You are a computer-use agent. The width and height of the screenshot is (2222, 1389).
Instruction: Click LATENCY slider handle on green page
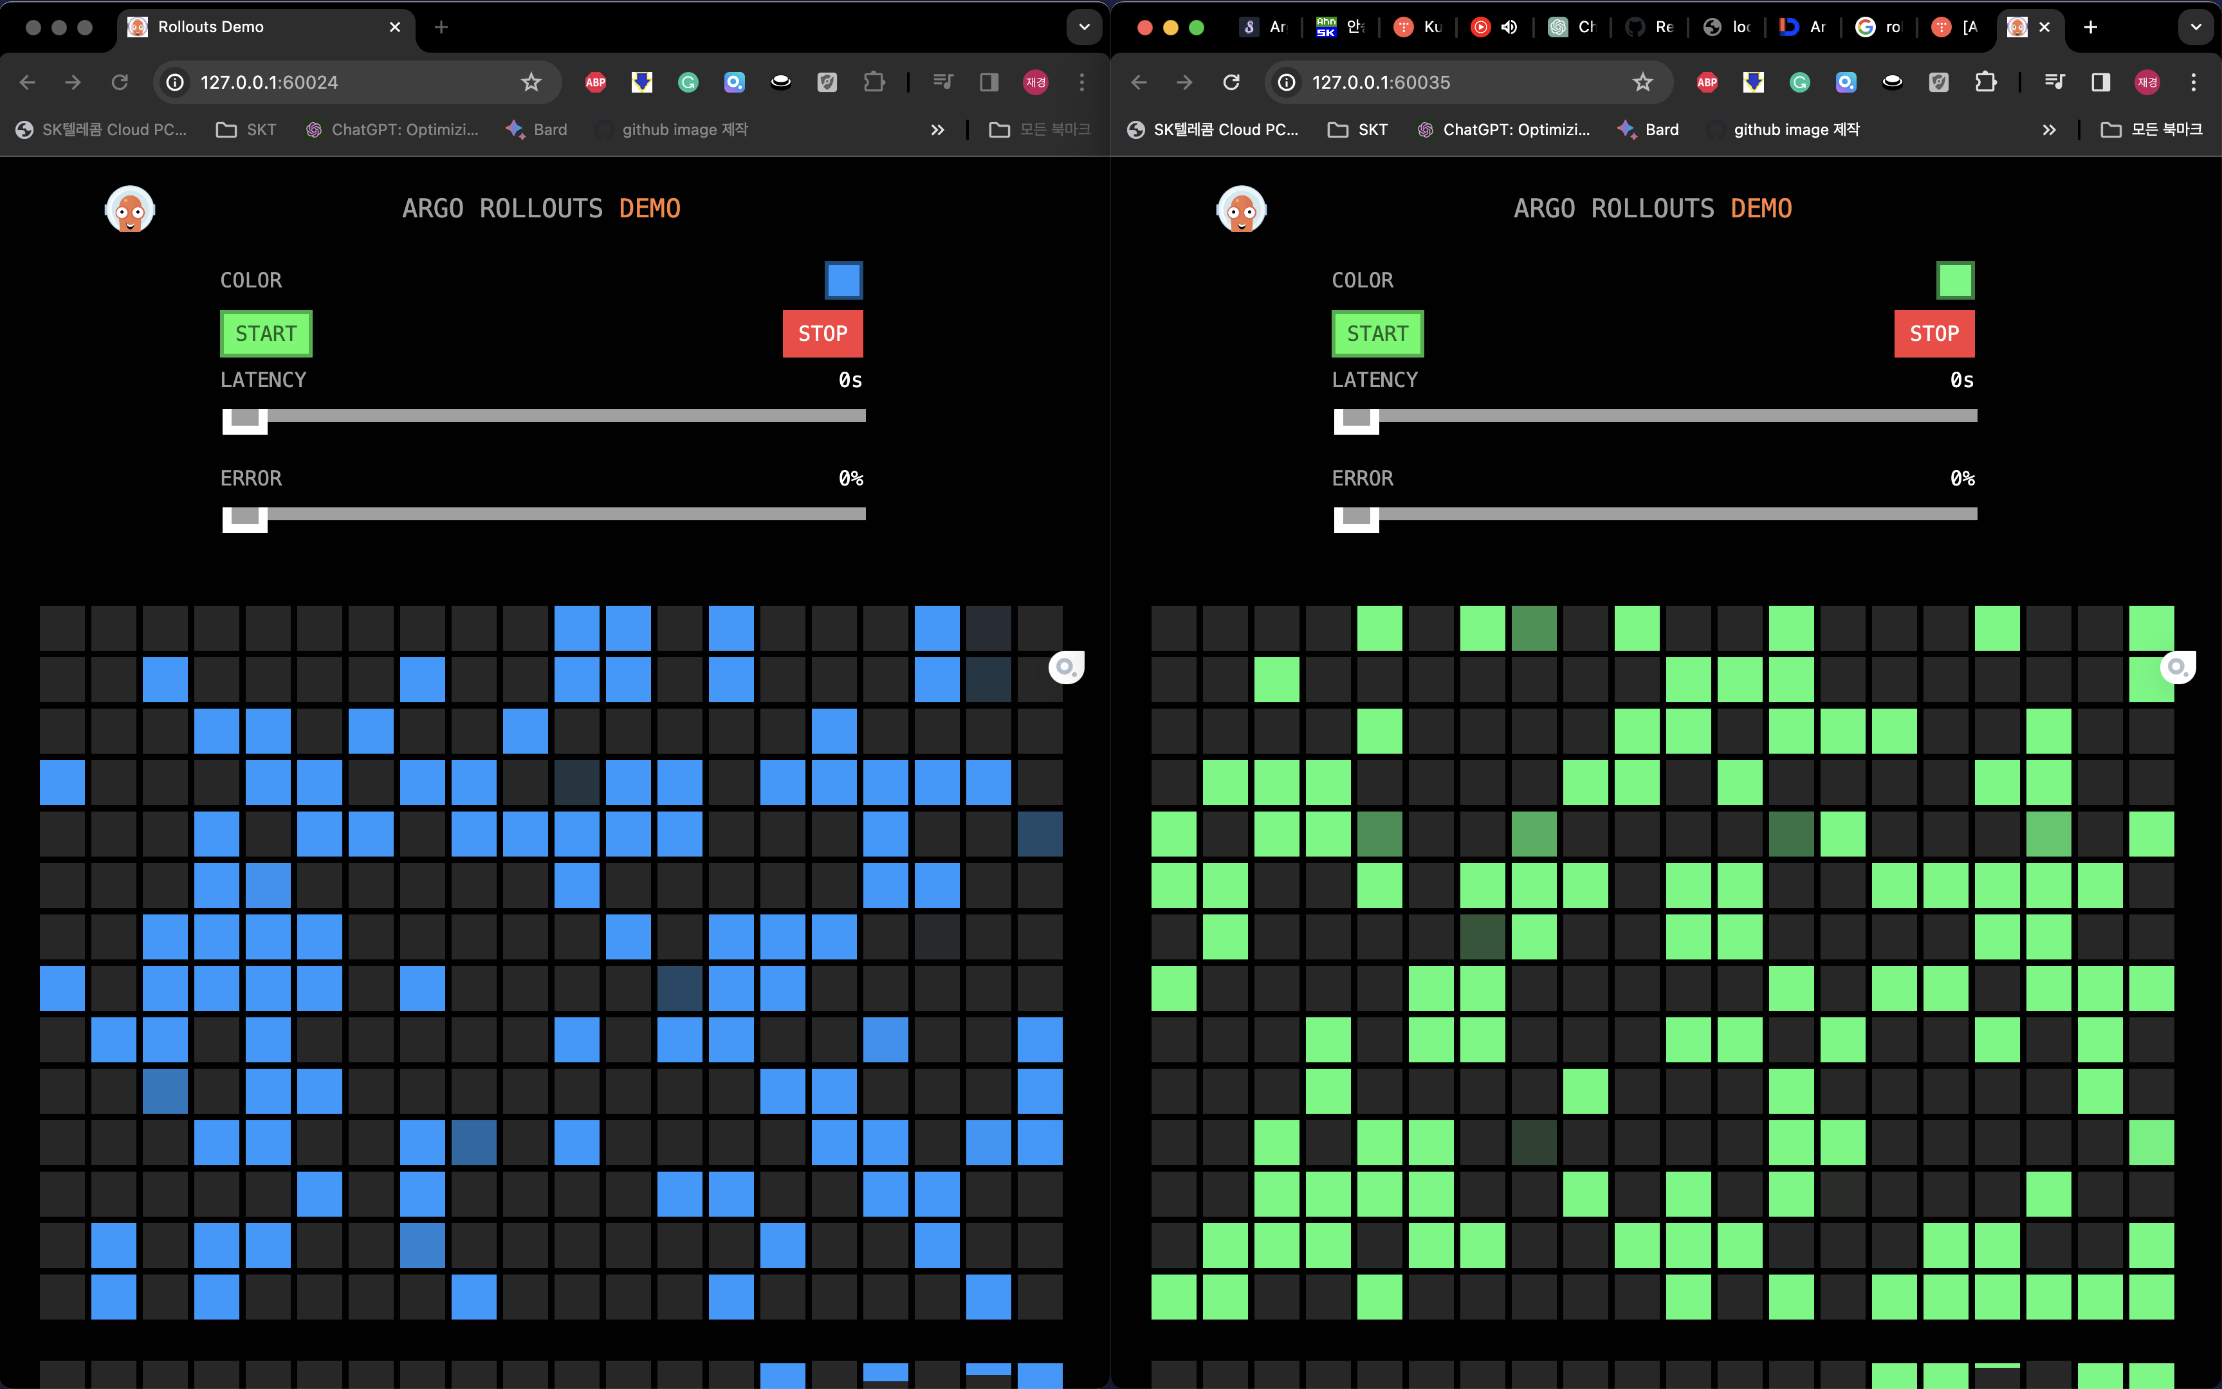click(x=1356, y=421)
